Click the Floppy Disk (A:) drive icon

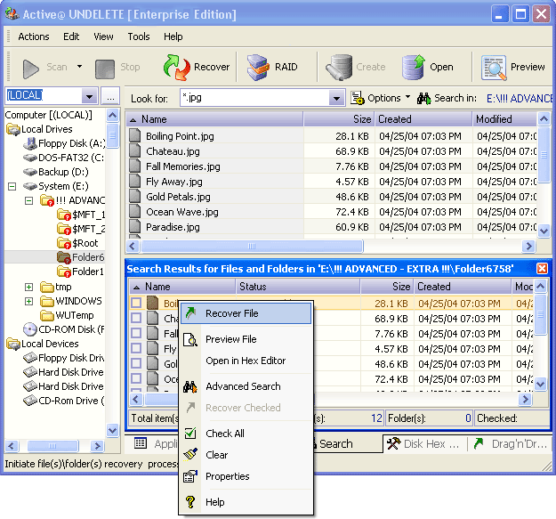click(30, 143)
